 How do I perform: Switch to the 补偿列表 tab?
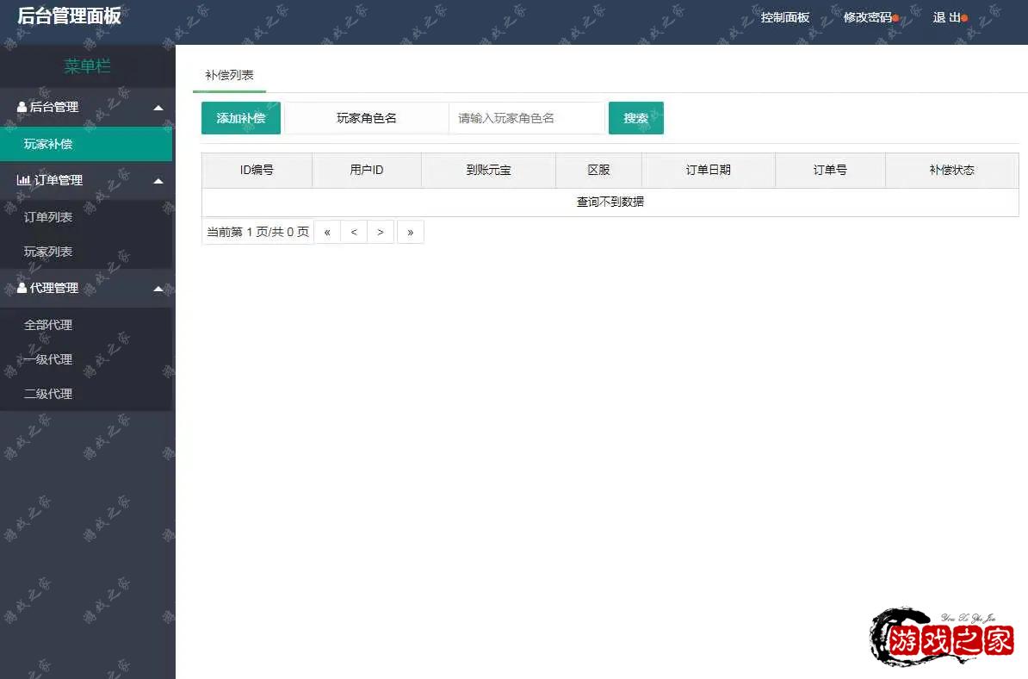228,76
